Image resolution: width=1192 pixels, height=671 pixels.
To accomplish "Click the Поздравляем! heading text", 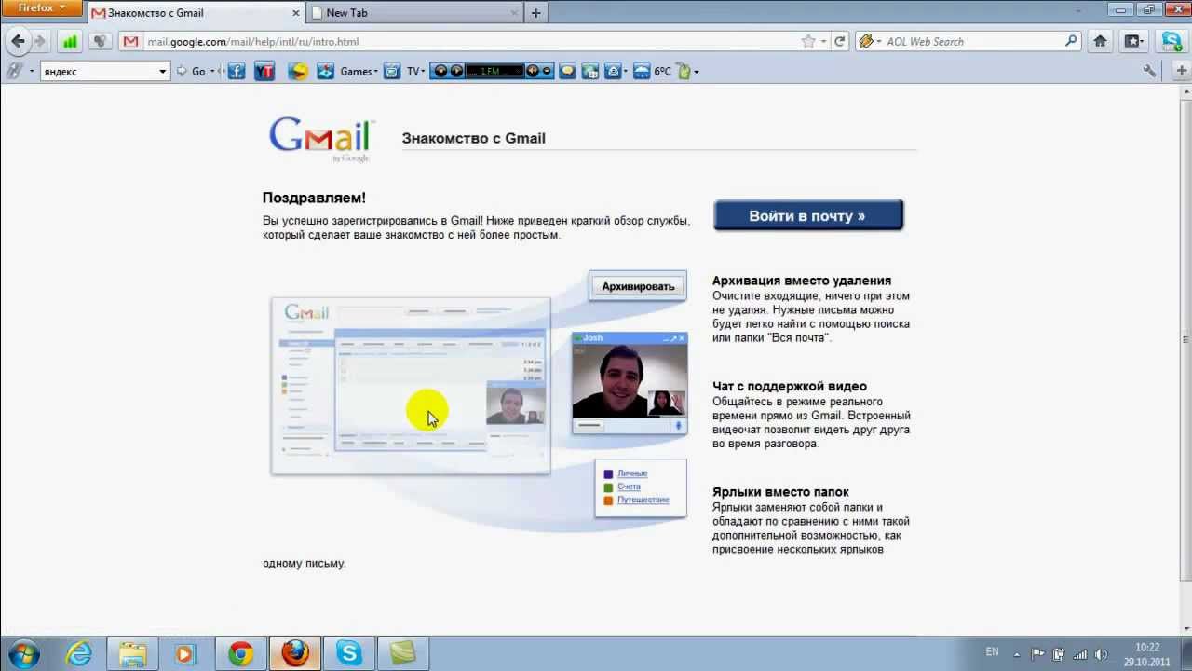I will pos(314,198).
